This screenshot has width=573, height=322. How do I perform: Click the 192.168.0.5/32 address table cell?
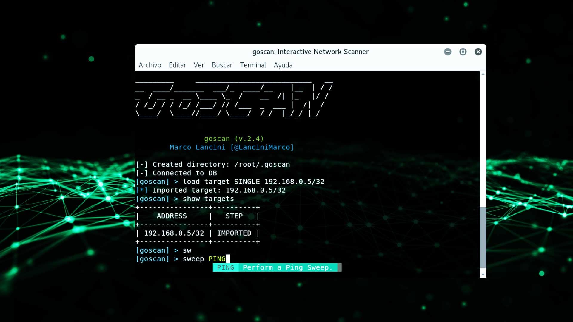(174, 233)
